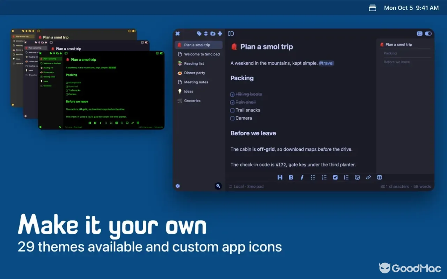This screenshot has width=447, height=279.
Task: Toggle italic in the large window's toolbar
Action: tap(302, 177)
